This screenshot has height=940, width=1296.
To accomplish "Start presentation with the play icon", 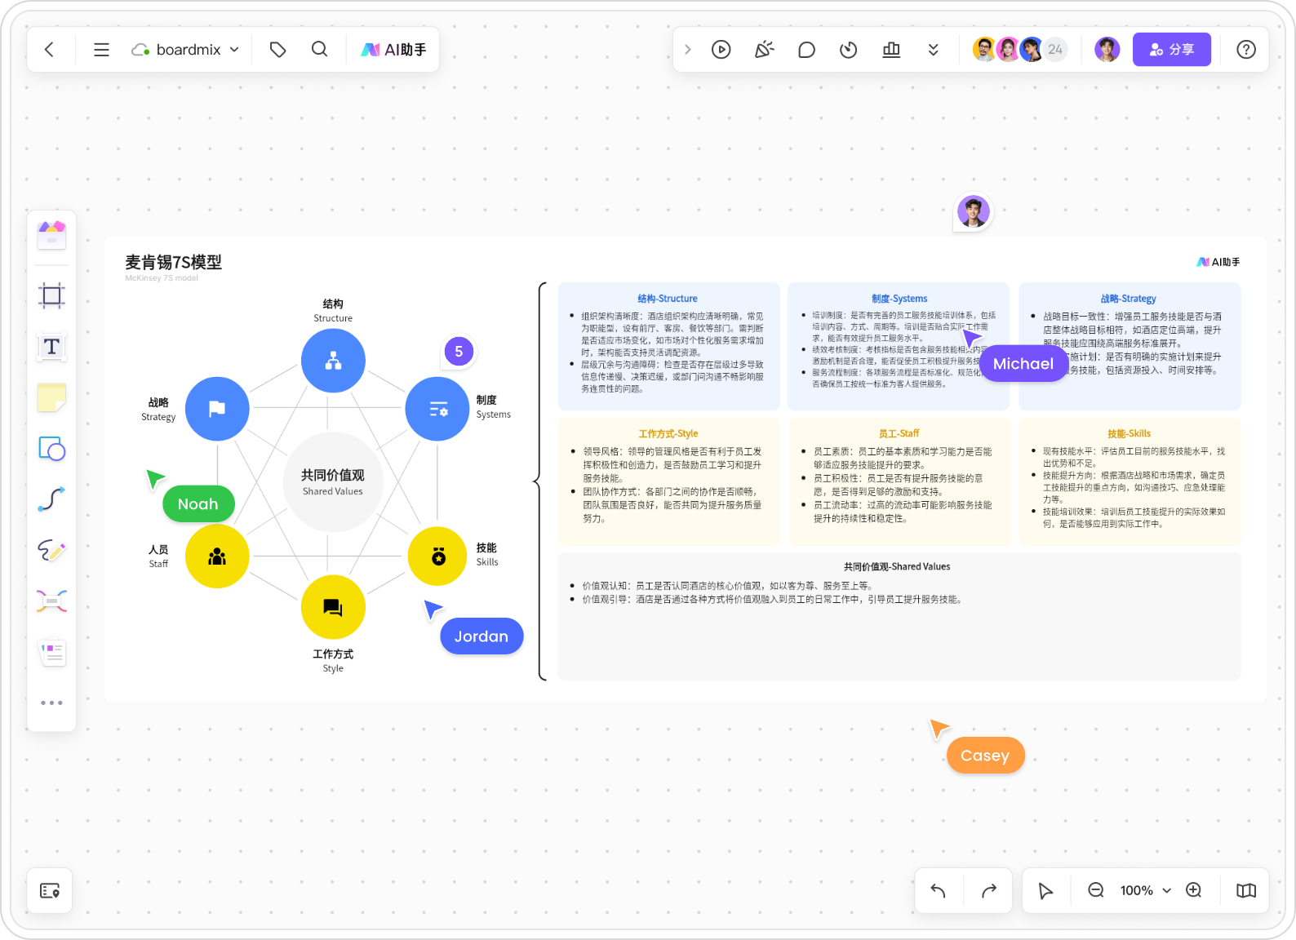I will tap(721, 50).
